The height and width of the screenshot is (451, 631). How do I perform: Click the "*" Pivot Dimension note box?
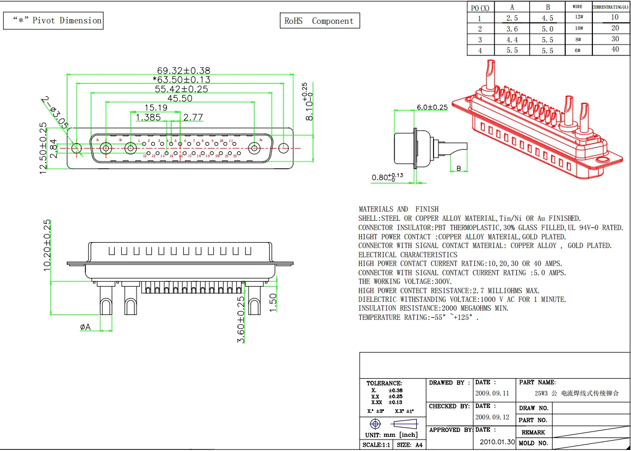click(x=53, y=21)
